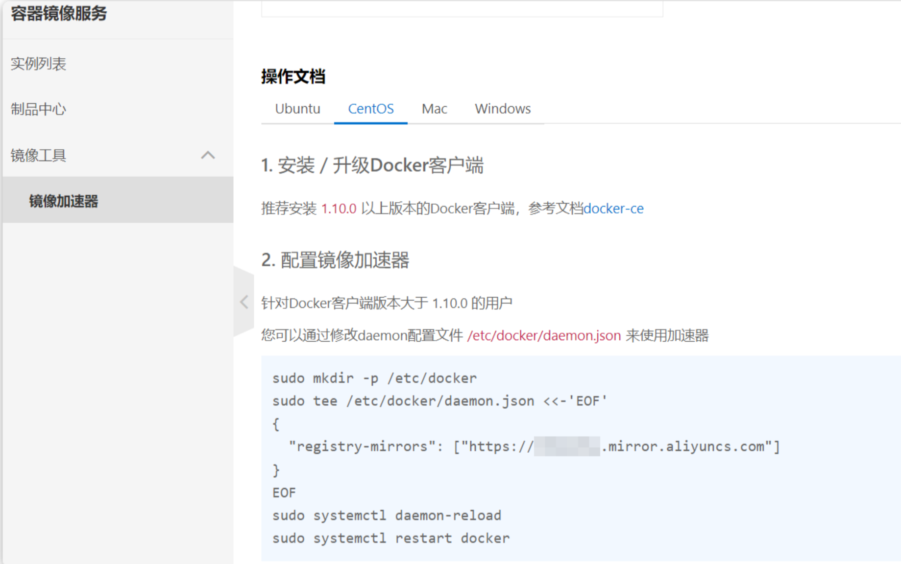Collapse the sidebar with the left arrow handle
This screenshot has width=901, height=564.
click(244, 302)
